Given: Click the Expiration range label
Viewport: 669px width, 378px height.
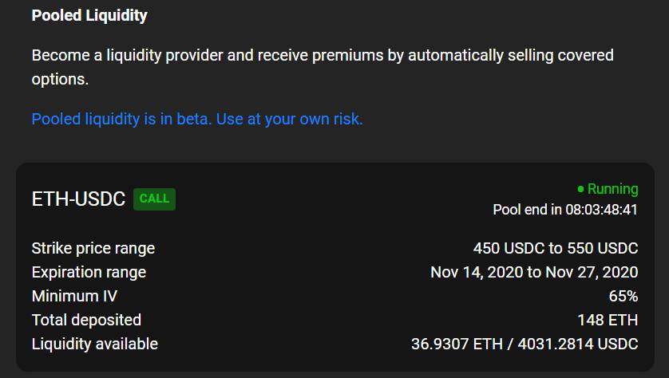Looking at the screenshot, I should point(89,272).
